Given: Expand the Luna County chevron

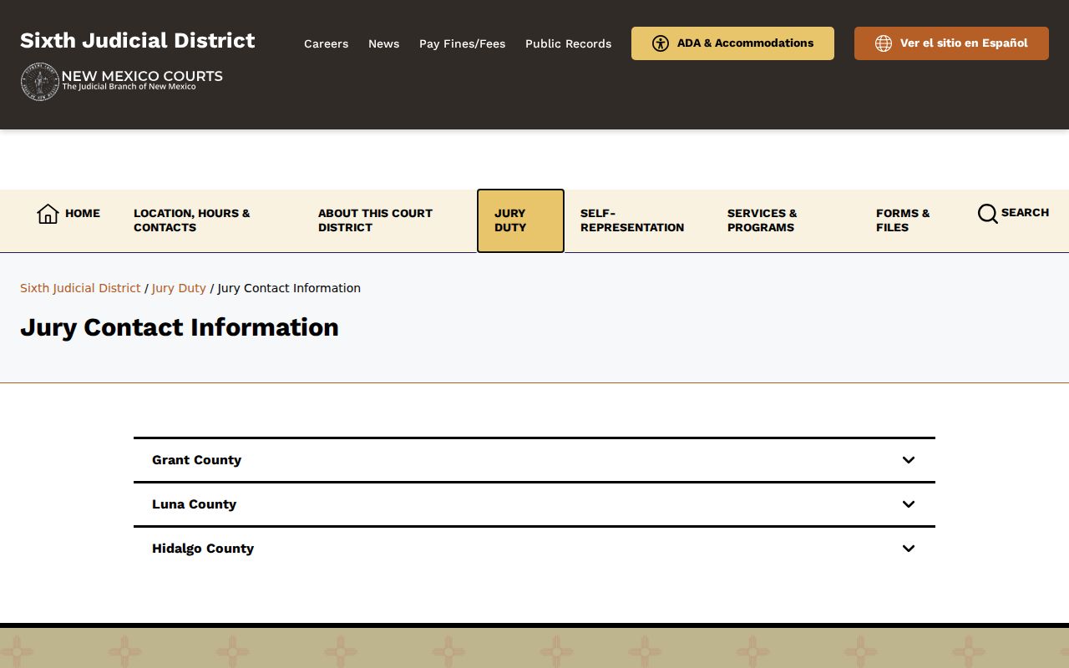Looking at the screenshot, I should click(909, 504).
